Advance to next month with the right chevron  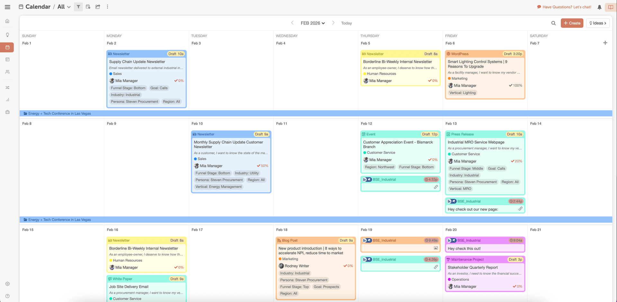pyautogui.click(x=333, y=23)
